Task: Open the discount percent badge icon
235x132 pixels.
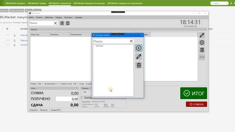Action: click(x=202, y=43)
